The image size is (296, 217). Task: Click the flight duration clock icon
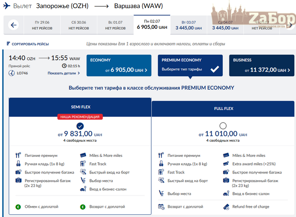64,66
